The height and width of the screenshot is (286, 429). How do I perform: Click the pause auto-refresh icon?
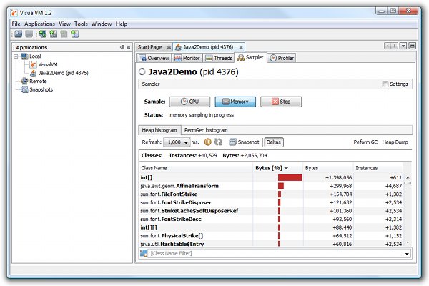[207, 142]
